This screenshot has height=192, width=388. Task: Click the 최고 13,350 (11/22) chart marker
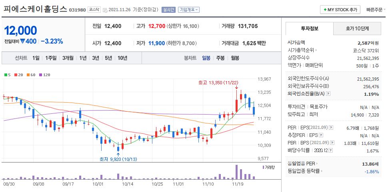[218, 83]
